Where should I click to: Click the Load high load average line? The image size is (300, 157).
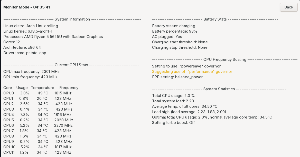(189, 112)
